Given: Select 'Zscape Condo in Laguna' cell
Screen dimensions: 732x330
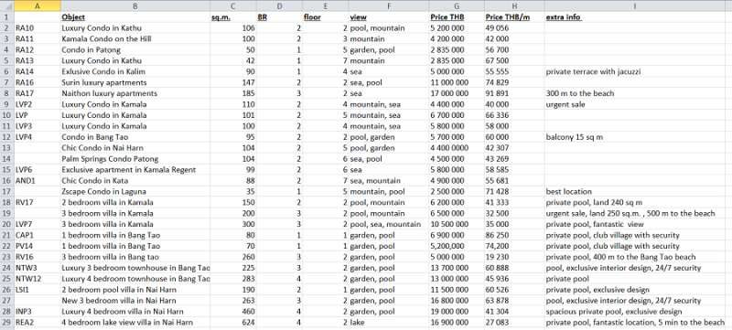Looking at the screenshot, I should click(x=135, y=192).
